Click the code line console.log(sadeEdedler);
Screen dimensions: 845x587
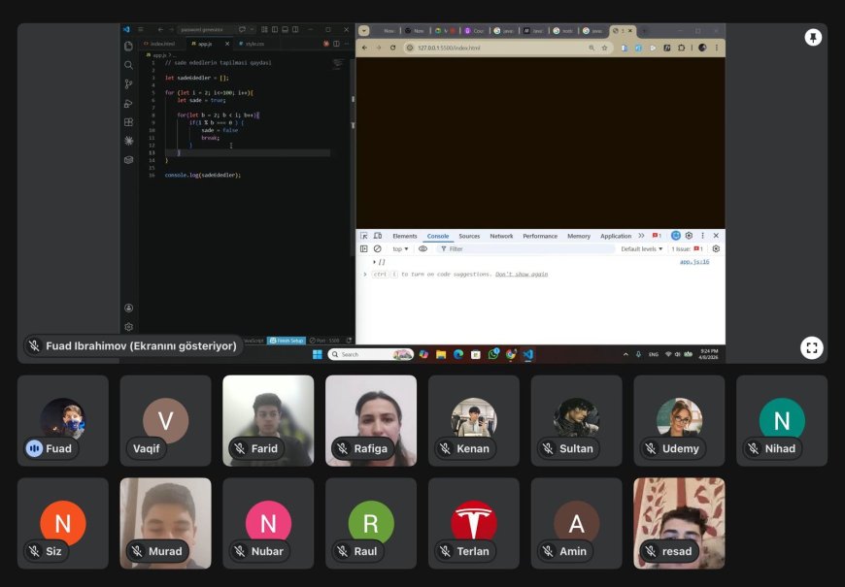click(203, 175)
